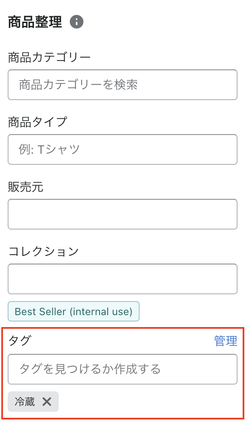Select the Best Seller (internal use) collection chip
This screenshot has height=425, width=252.
click(74, 311)
